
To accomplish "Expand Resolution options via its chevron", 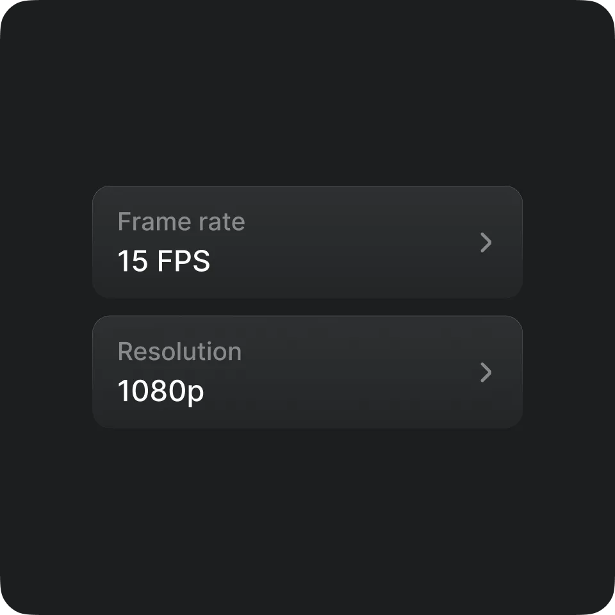I will click(x=486, y=372).
